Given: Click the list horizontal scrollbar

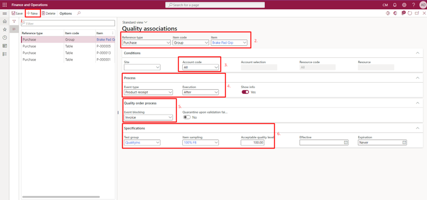Looking at the screenshot, I should click(61, 197).
